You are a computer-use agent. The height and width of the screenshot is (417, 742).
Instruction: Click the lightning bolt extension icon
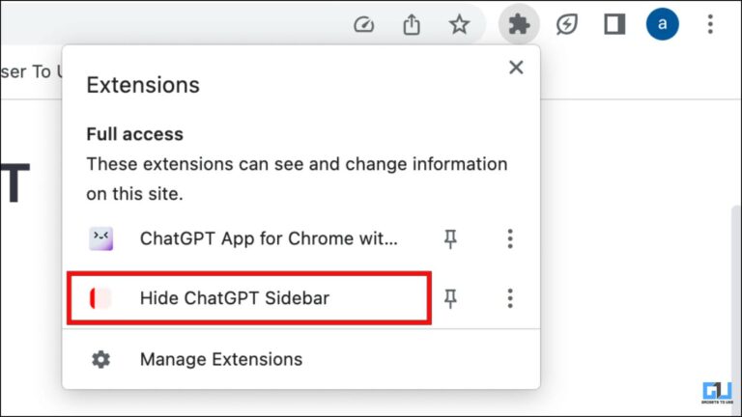click(x=566, y=24)
